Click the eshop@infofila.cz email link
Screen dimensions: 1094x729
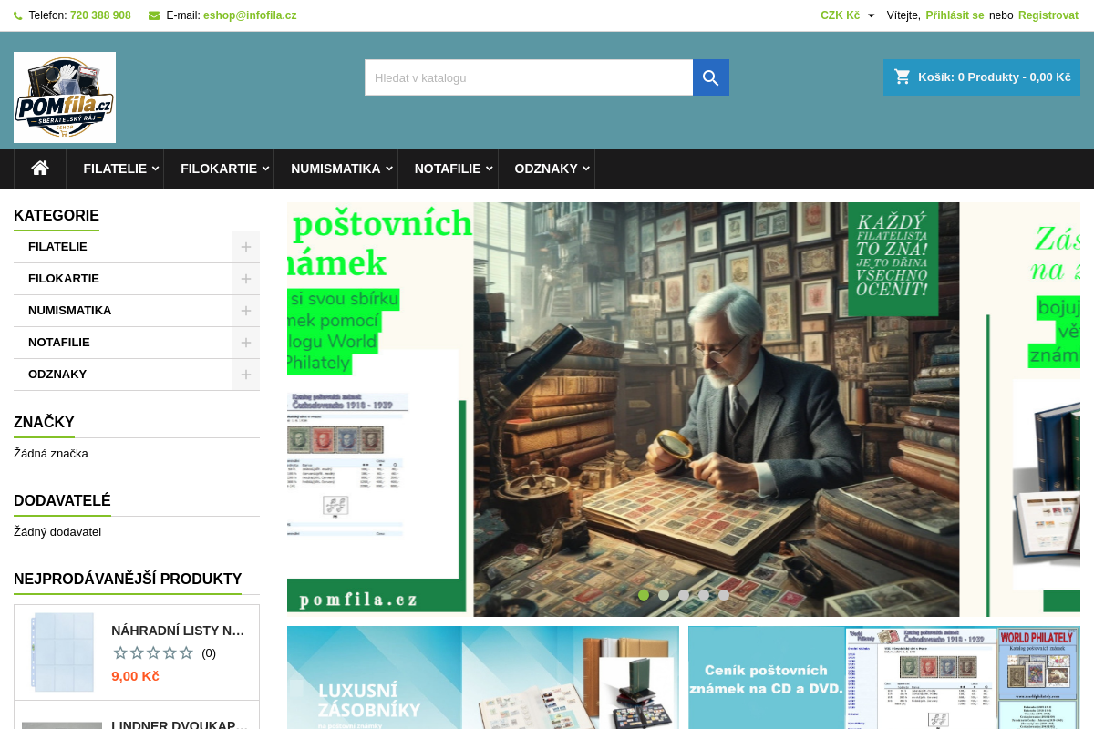coord(250,15)
